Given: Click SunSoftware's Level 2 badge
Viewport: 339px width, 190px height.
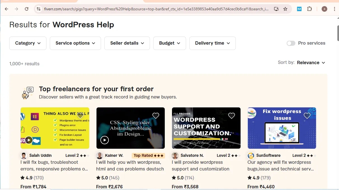Looking at the screenshot, I should (x=304, y=155).
